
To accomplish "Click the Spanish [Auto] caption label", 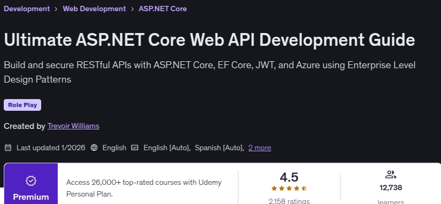I will tap(219, 148).
